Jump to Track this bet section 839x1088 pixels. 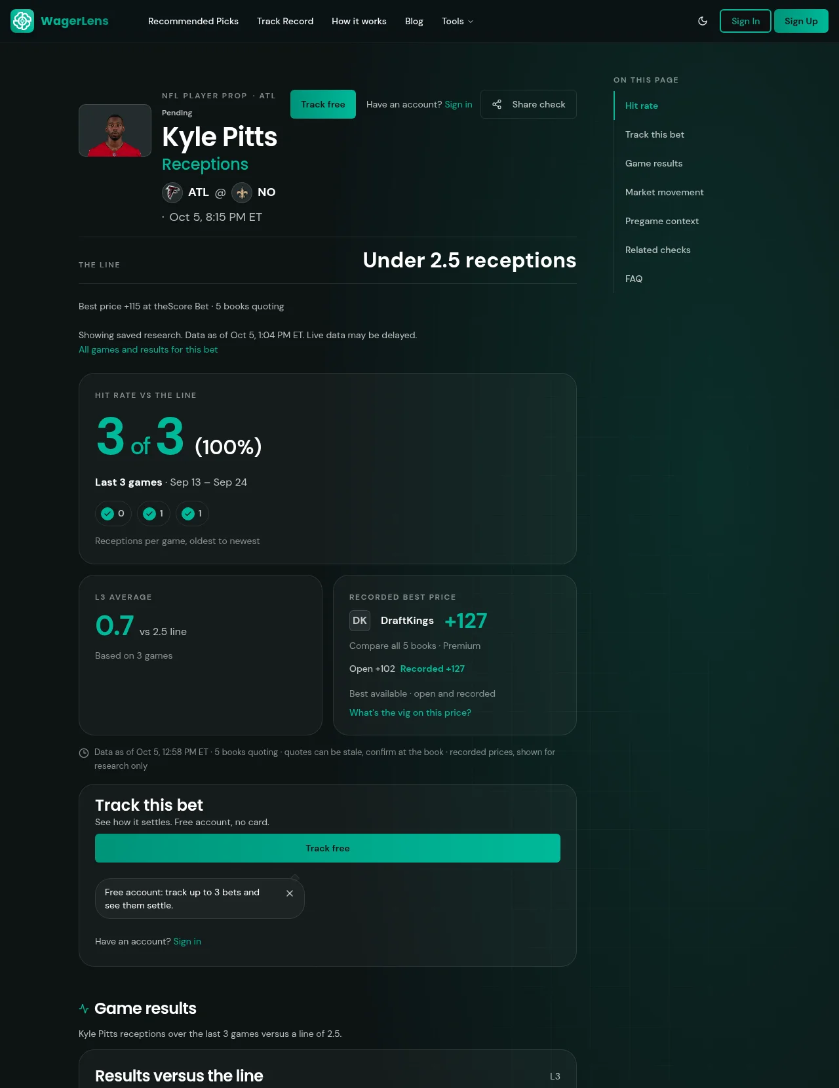pyautogui.click(x=655, y=134)
